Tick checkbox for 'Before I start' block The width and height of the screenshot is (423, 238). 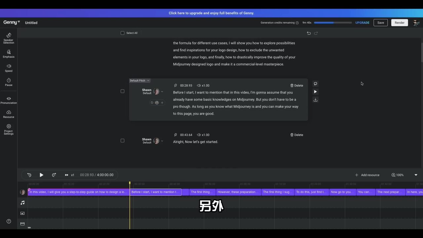tap(123, 91)
